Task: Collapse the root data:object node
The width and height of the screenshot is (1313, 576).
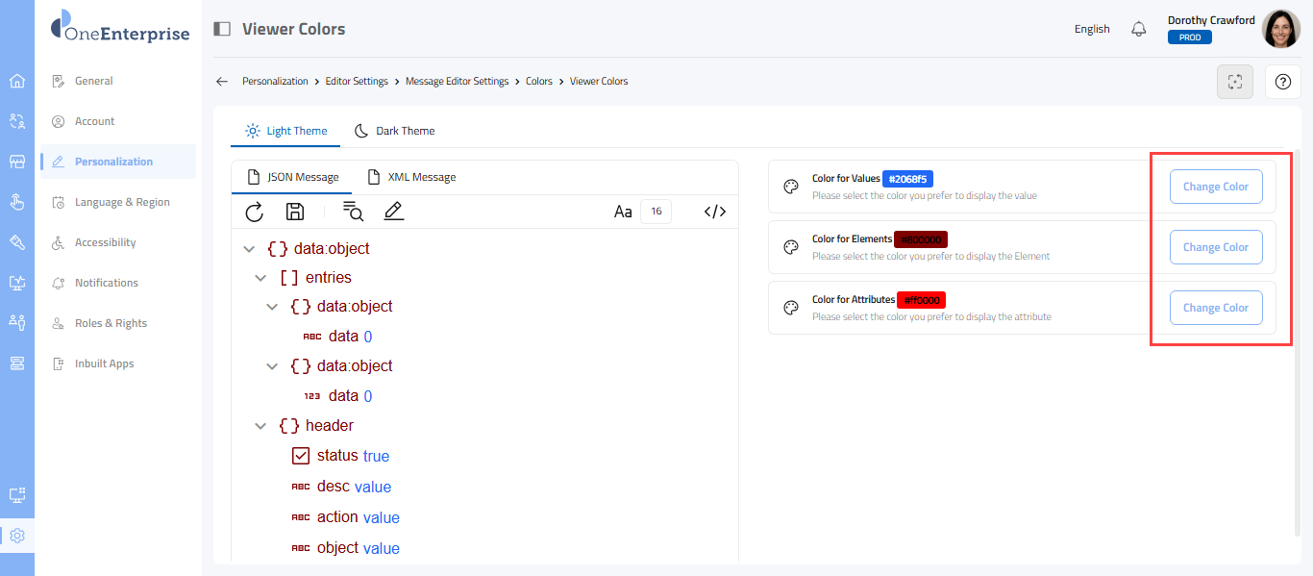Action: point(249,249)
